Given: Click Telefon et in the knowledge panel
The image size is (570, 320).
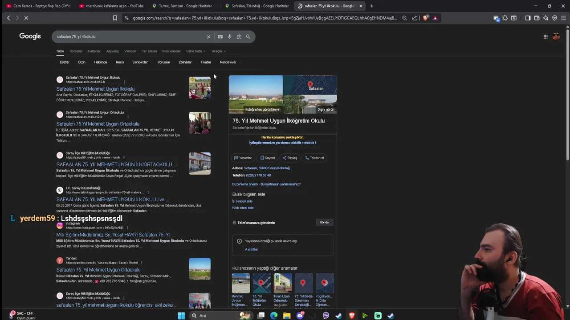Looking at the screenshot, I should [x=315, y=158].
